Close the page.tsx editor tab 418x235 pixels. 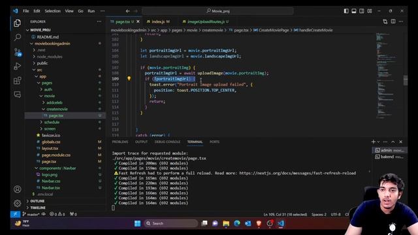(138, 22)
